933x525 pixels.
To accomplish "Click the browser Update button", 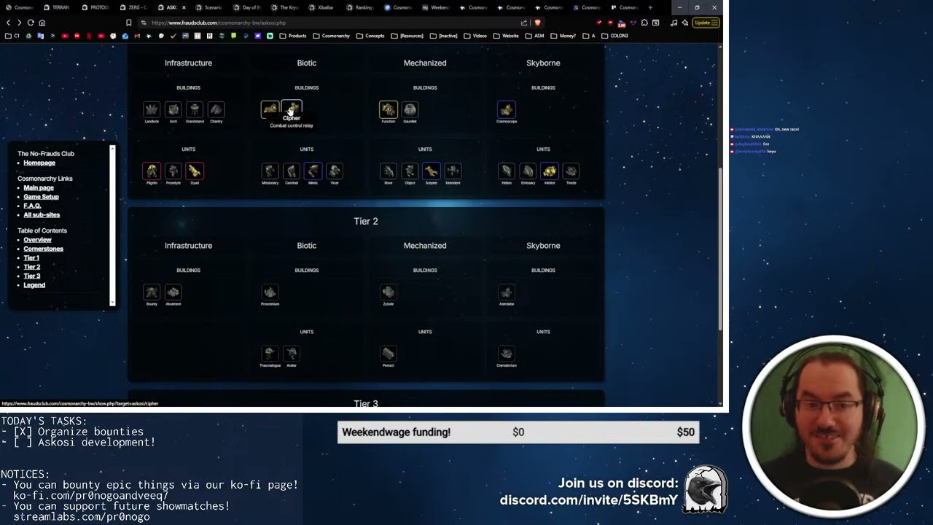I will pos(706,23).
